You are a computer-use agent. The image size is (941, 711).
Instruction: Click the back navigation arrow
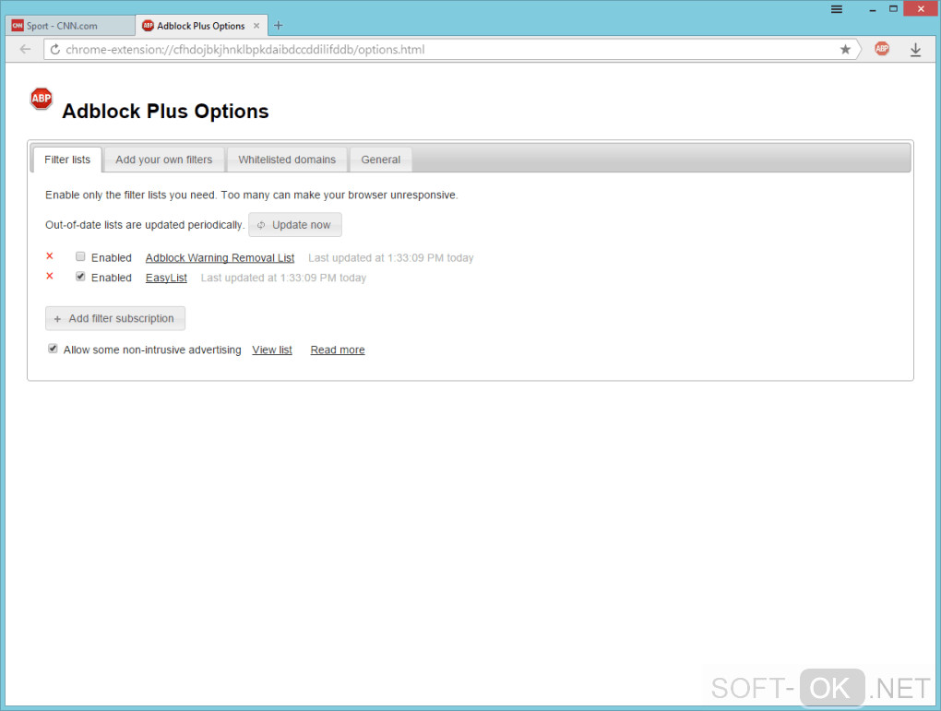(x=25, y=49)
